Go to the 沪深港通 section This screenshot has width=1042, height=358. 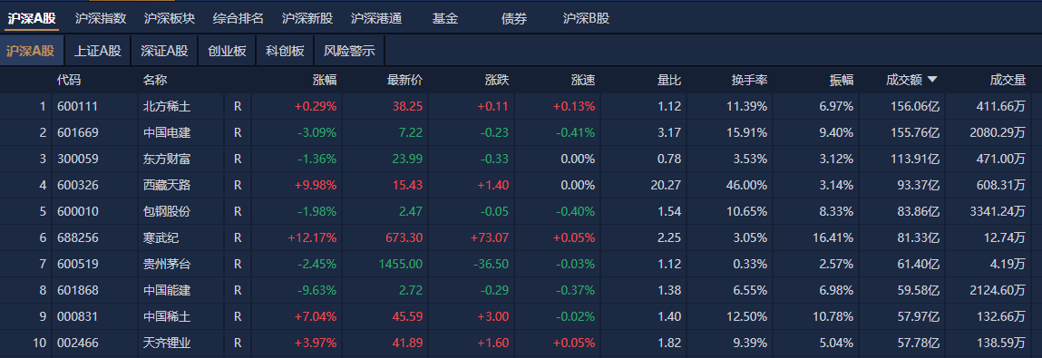pyautogui.click(x=376, y=19)
